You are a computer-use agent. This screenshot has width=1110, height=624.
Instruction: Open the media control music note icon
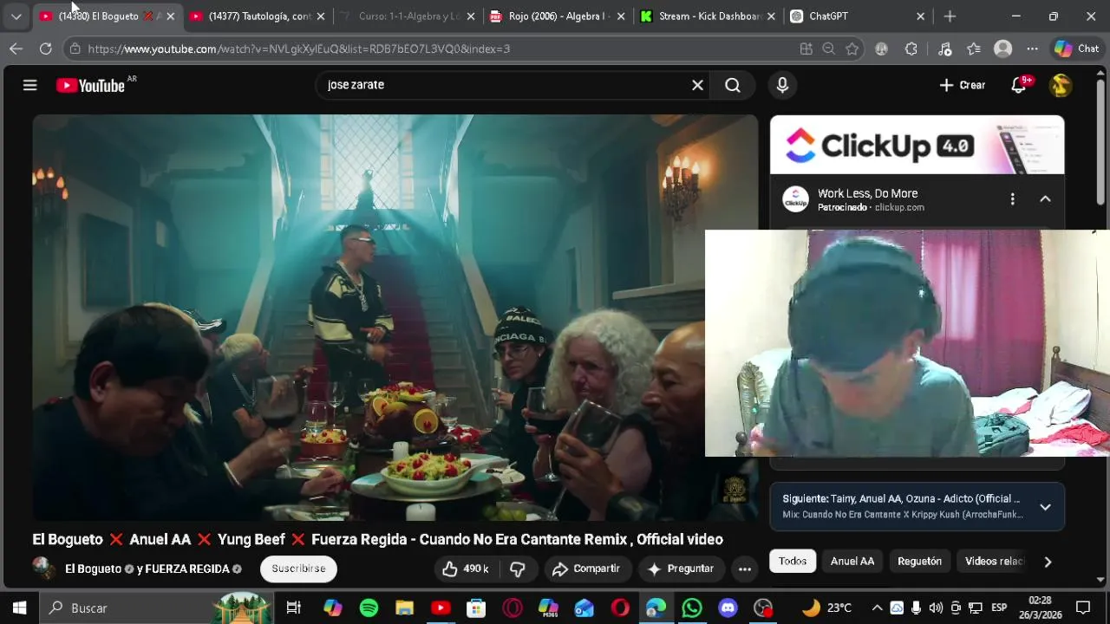tap(944, 49)
